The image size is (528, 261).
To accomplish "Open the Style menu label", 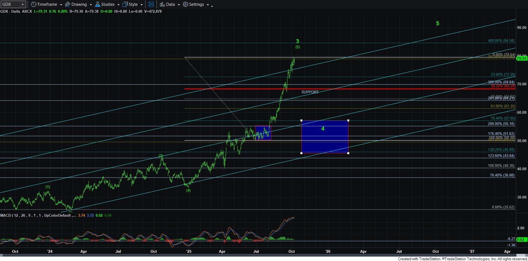I will (133, 4).
